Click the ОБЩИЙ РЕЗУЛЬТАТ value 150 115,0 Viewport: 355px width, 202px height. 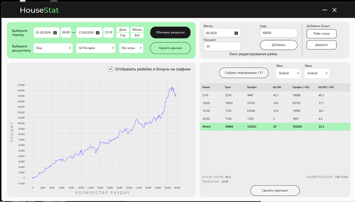tap(341, 177)
